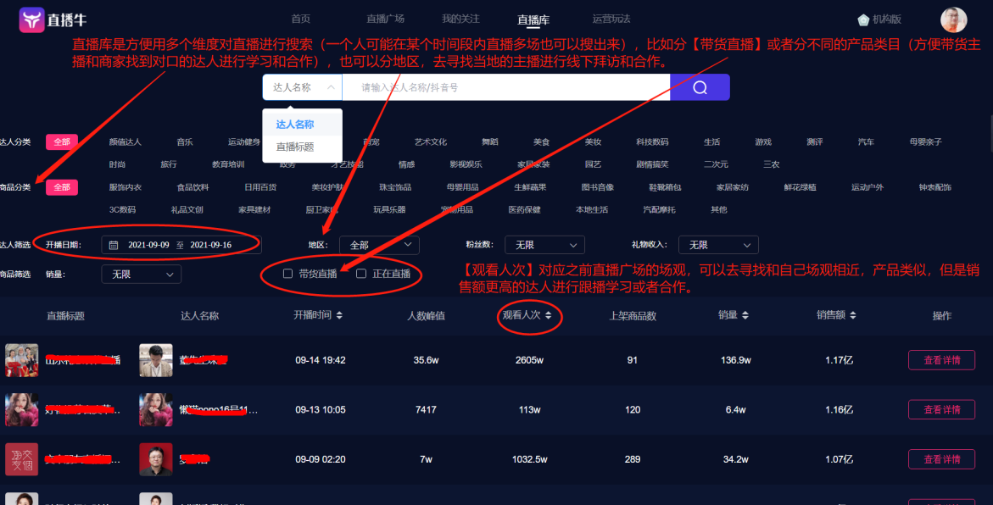This screenshot has width=993, height=505.
Task: Click the 人数峰值 column header
Action: [x=426, y=316]
